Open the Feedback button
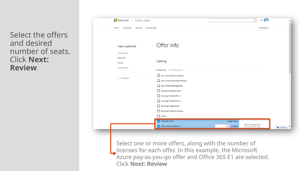The image size is (305, 171). pos(282,128)
